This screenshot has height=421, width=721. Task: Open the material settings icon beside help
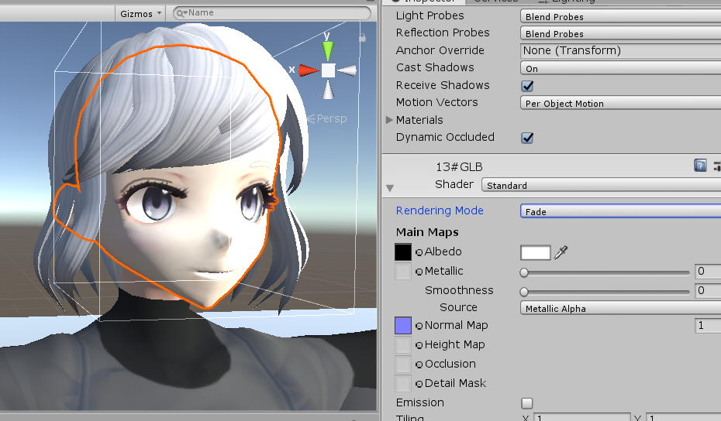[x=716, y=166]
